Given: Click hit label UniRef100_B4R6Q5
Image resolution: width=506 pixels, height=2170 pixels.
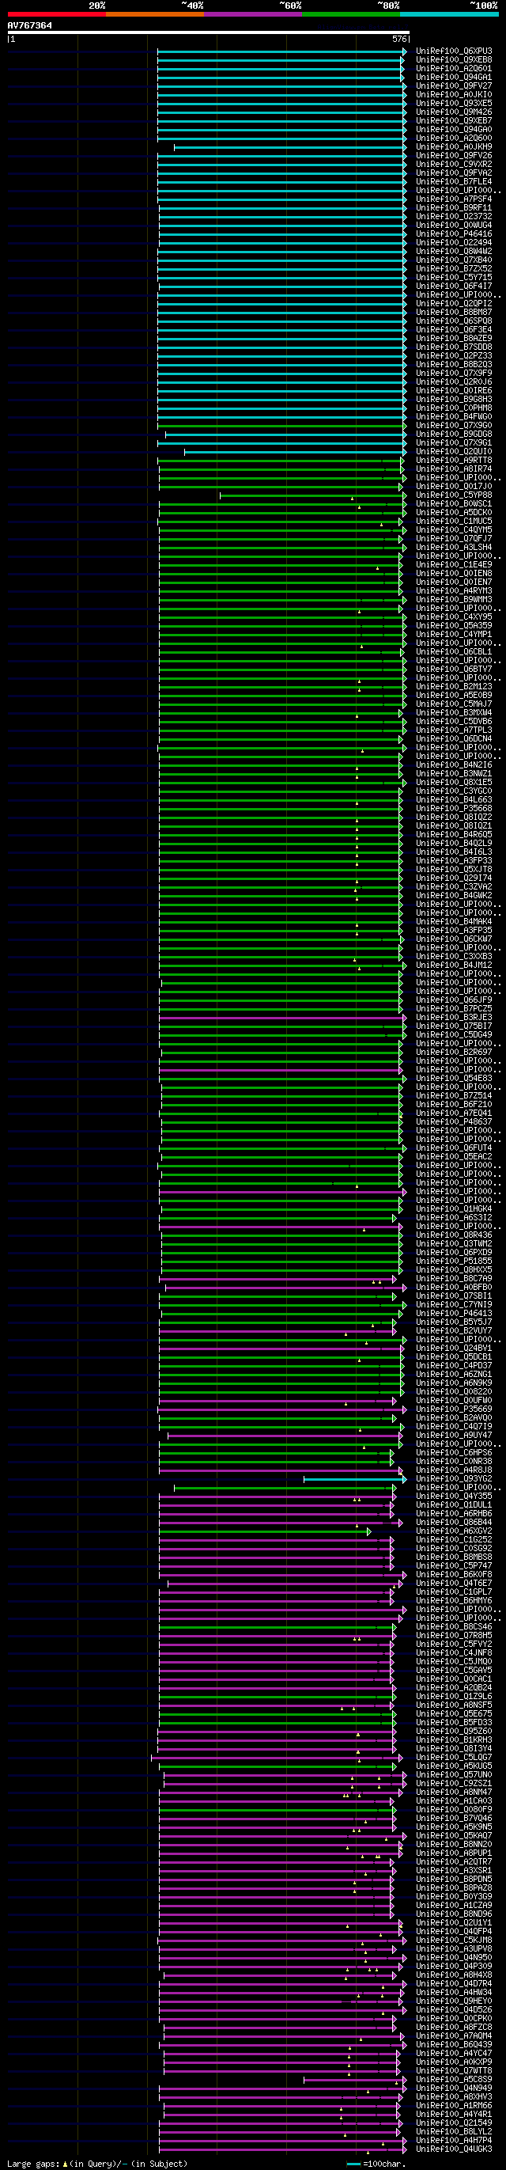Looking at the screenshot, I should point(455,835).
